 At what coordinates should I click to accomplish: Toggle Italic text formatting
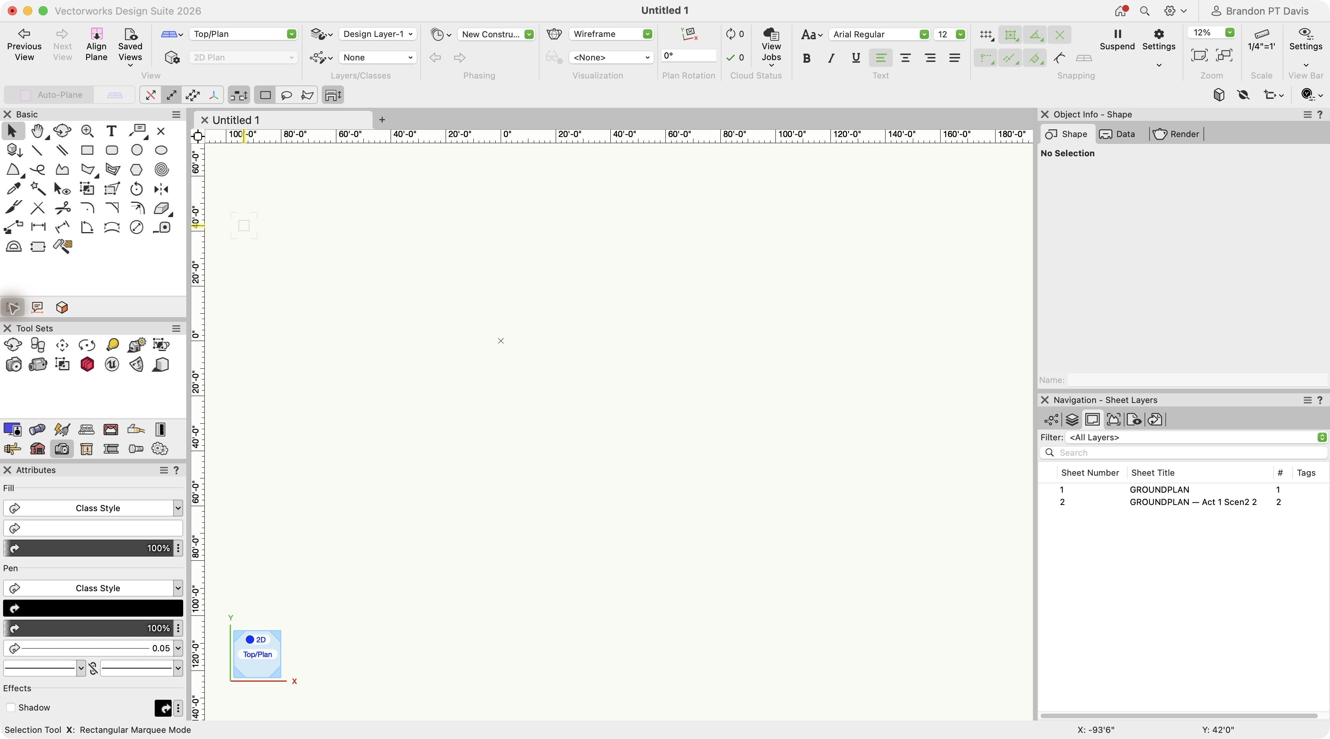[x=831, y=58]
